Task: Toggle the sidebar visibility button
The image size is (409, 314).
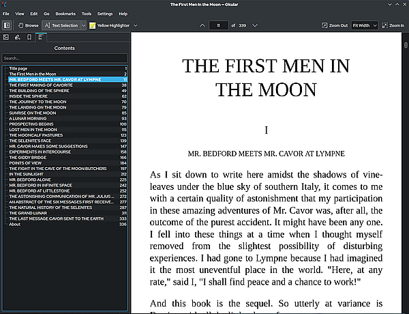Action: [7, 25]
